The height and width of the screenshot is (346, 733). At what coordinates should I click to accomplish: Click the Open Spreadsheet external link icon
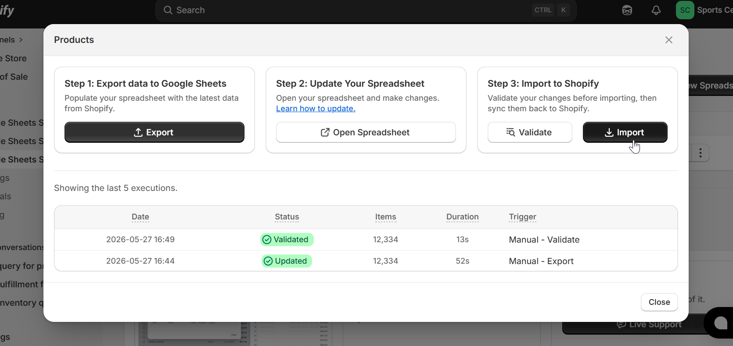coord(325,132)
